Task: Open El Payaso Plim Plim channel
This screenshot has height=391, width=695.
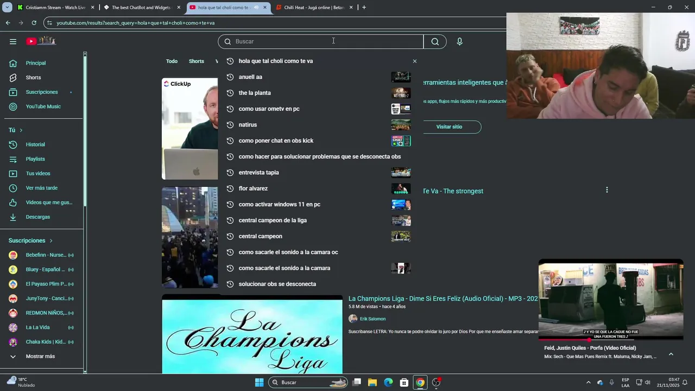Action: click(x=43, y=284)
